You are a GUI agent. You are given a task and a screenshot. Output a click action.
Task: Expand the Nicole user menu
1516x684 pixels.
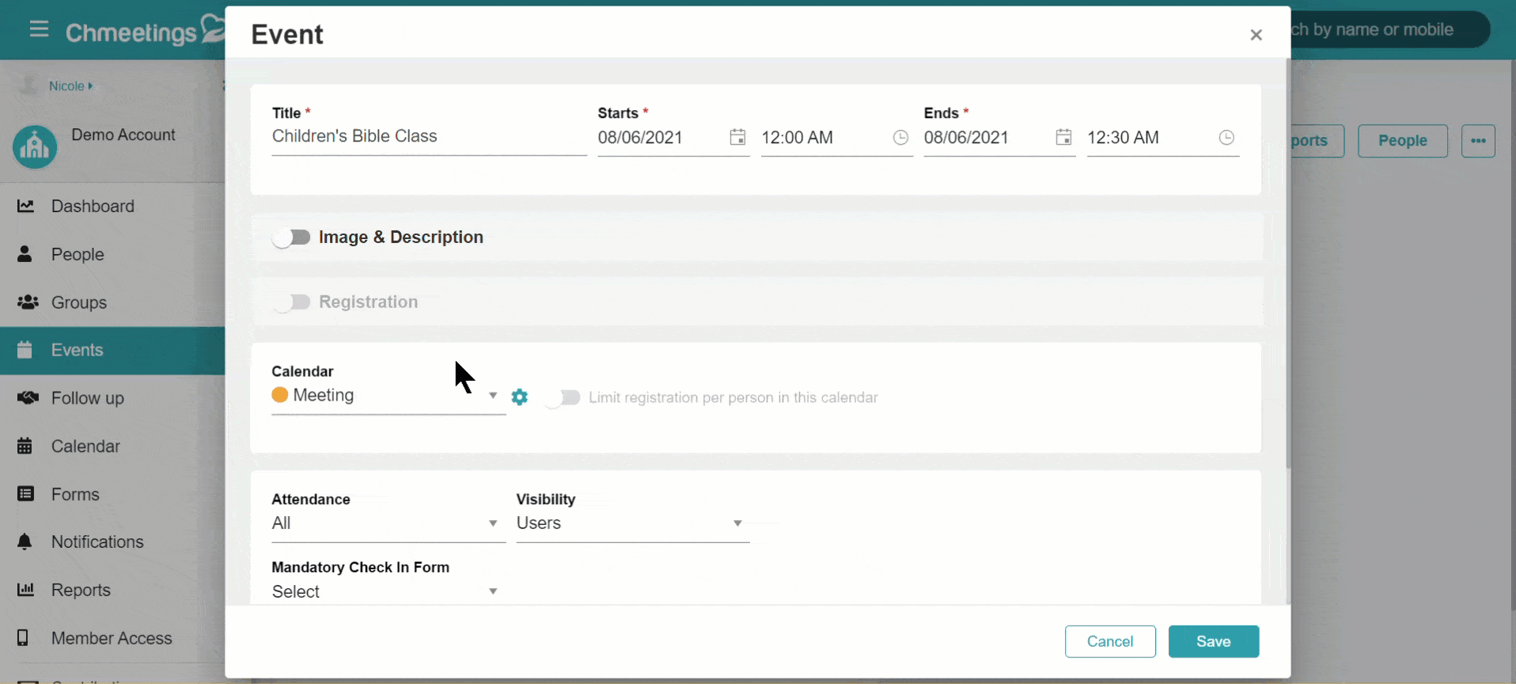[71, 85]
